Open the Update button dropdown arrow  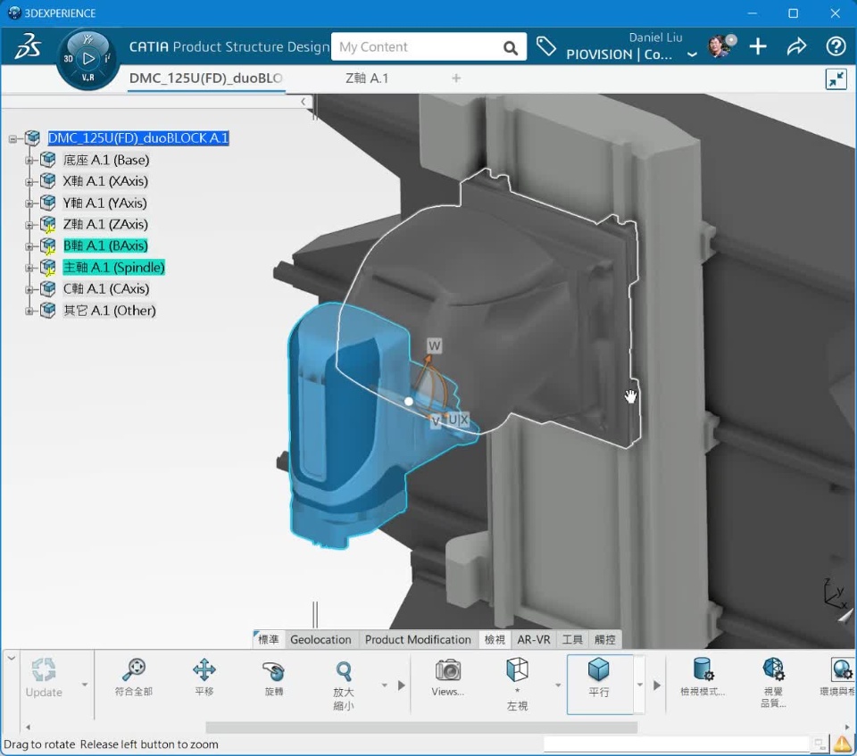(85, 685)
